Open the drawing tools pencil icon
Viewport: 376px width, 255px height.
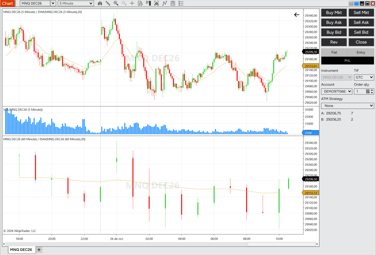108,3
